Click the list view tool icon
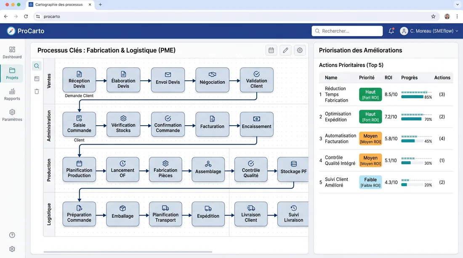463x258 pixels. pos(37,79)
